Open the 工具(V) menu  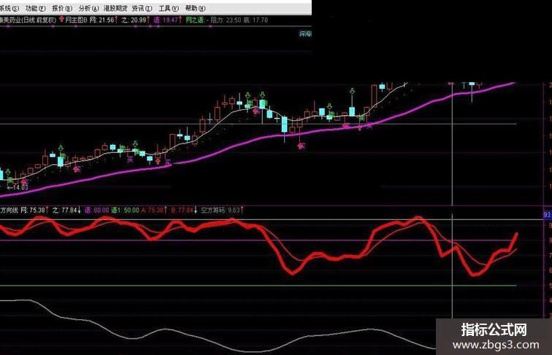coord(169,8)
